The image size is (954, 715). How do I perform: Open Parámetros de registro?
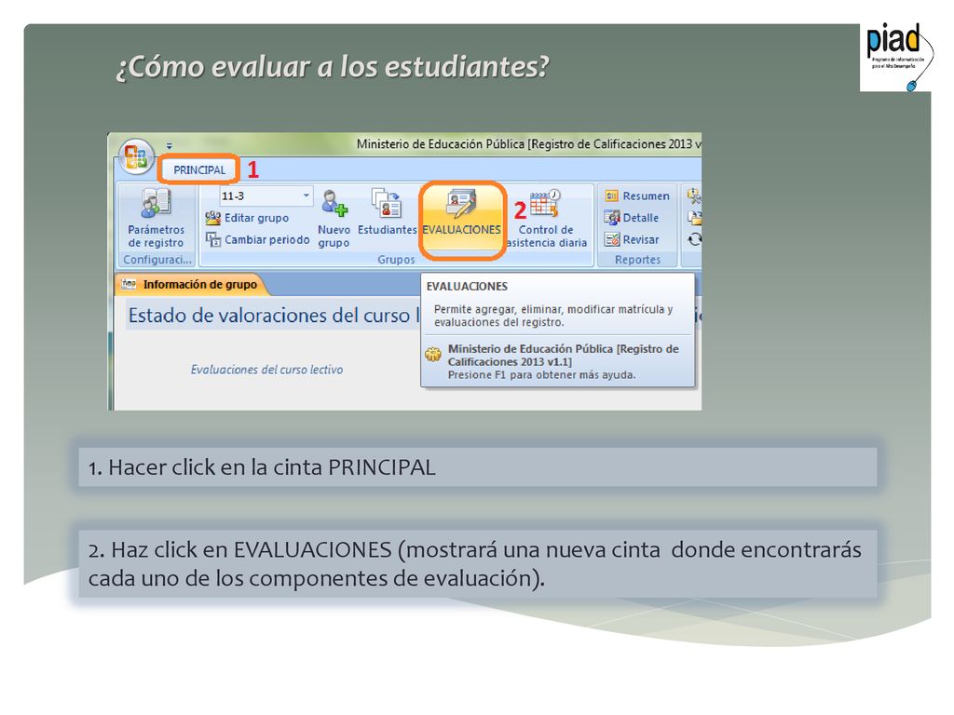click(156, 218)
